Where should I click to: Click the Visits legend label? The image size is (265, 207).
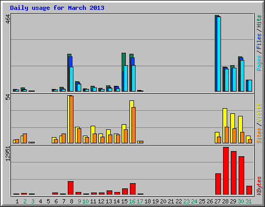click(x=259, y=112)
